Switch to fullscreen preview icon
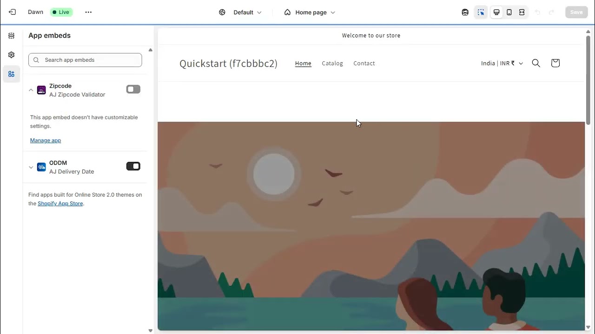 [x=522, y=12]
